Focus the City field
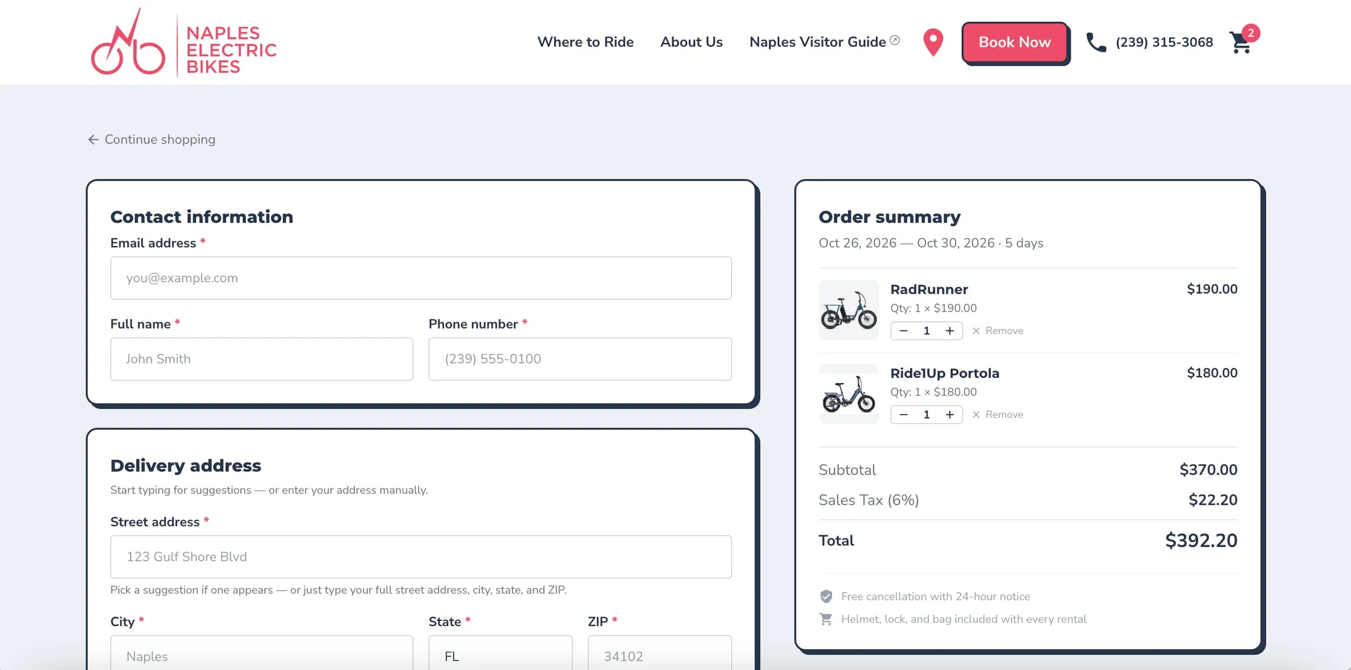Image resolution: width=1351 pixels, height=670 pixels. (x=262, y=654)
